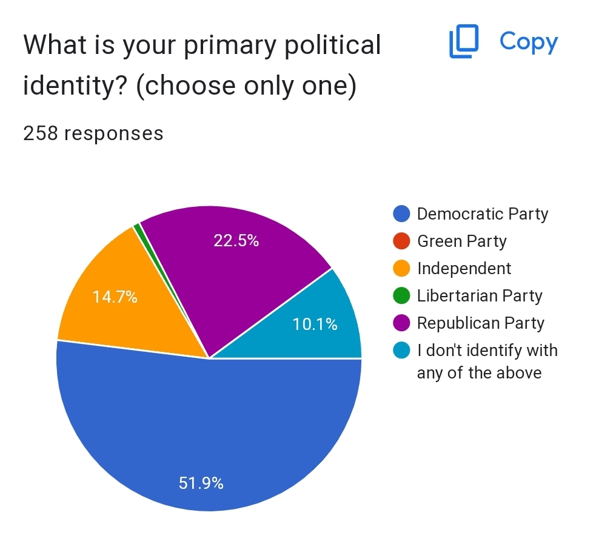Viewport: 599px width, 535px height.
Task: Click the Republican Party legend label
Action: pyautogui.click(x=481, y=323)
